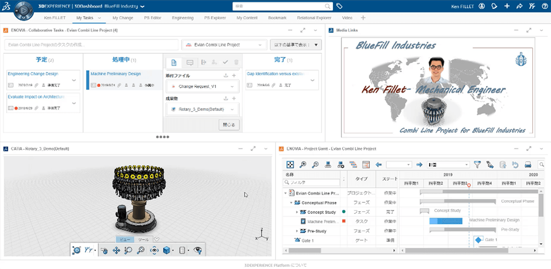Click the Gate 1 milestone diamond
The height and width of the screenshot is (269, 551).
click(478, 240)
